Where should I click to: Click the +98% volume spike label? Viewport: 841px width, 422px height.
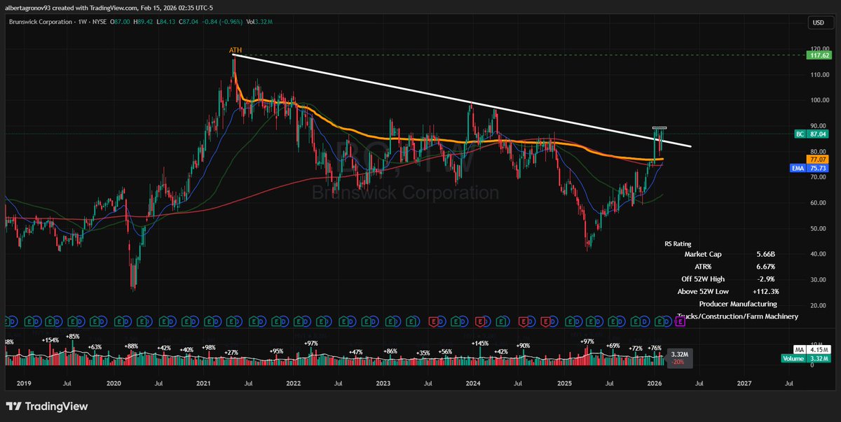208,348
